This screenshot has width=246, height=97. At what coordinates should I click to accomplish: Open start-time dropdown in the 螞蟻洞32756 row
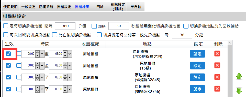pyautogui.click(x=42, y=89)
